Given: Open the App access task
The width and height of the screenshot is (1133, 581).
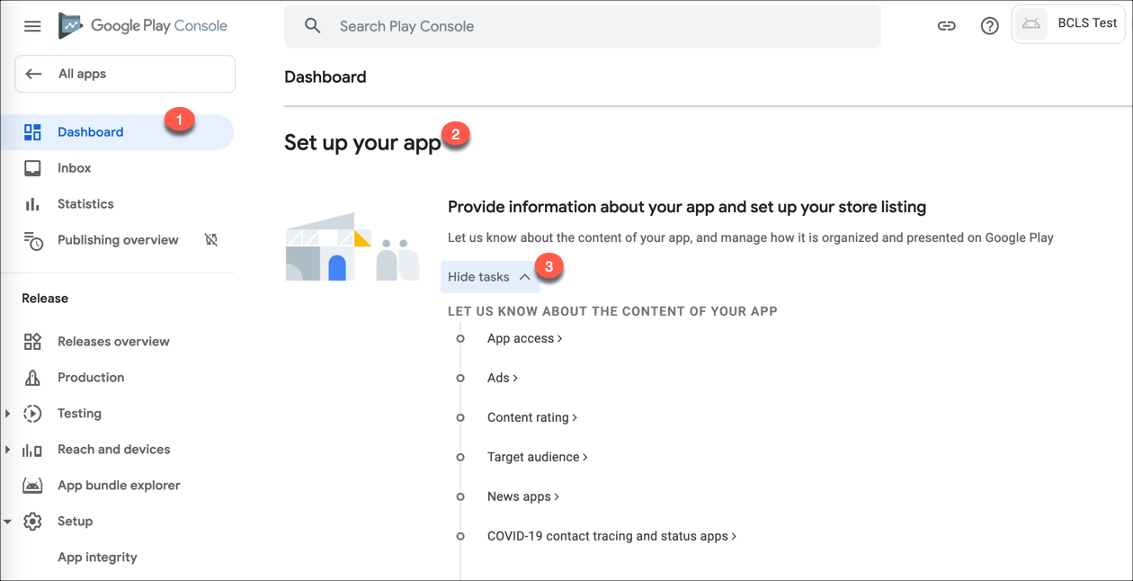Looking at the screenshot, I should (525, 339).
